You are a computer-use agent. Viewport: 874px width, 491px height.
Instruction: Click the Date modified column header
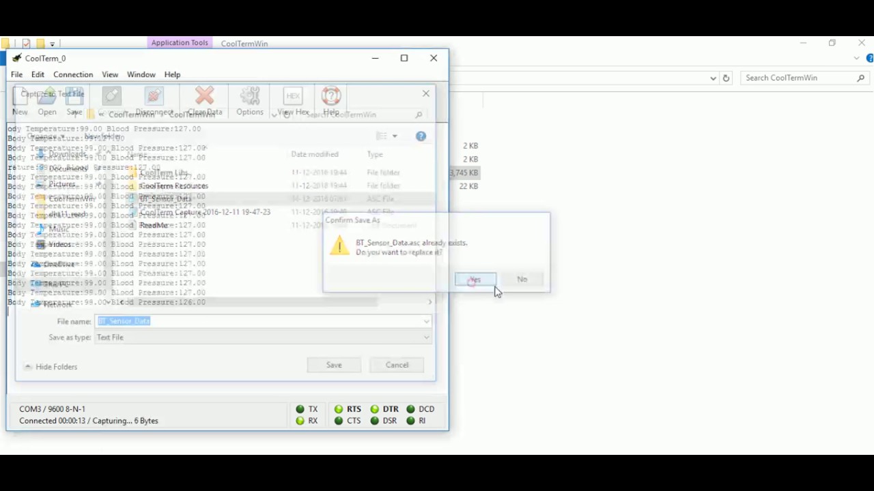(315, 154)
